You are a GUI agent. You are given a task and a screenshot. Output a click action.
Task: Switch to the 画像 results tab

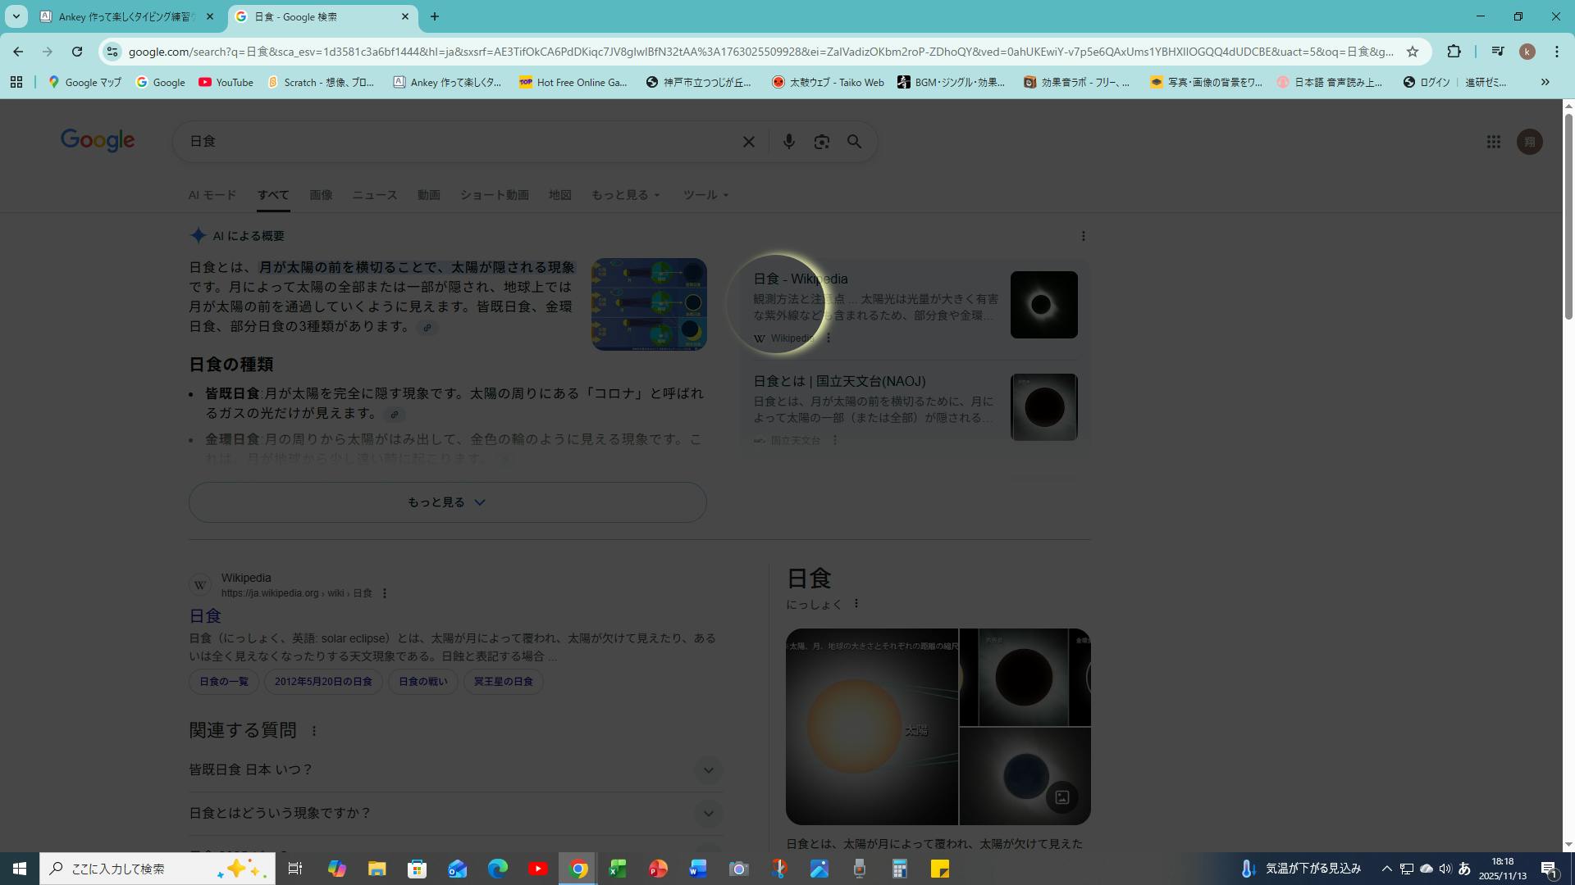[x=321, y=195]
